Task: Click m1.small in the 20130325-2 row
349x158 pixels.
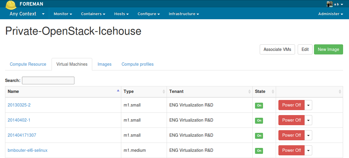Action: (132, 105)
